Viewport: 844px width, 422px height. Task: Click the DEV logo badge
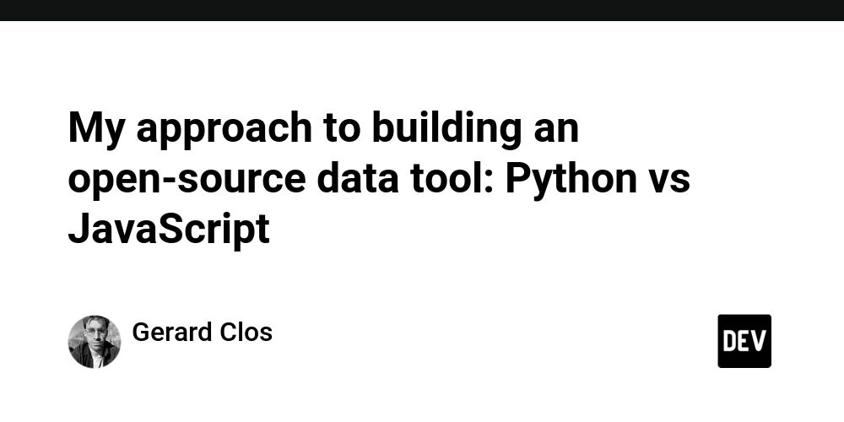744,341
